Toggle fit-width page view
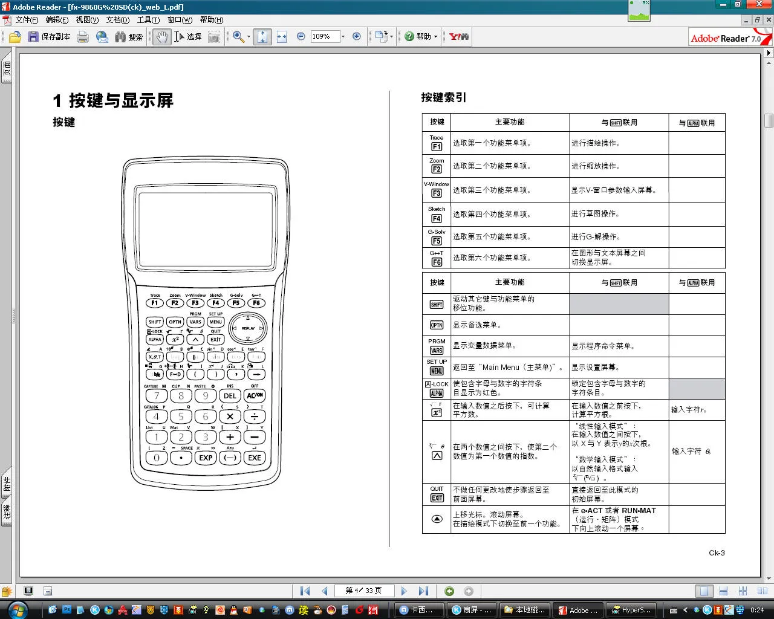This screenshot has width=774, height=619. [281, 36]
